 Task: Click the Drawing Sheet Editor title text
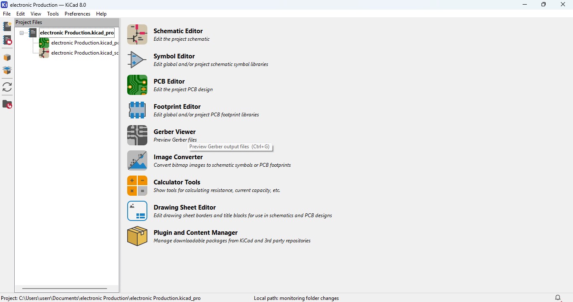pos(185,207)
